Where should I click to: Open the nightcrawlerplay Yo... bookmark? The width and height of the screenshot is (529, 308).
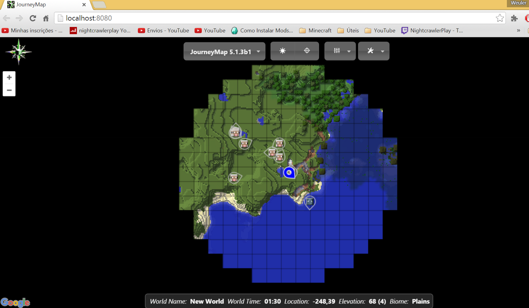pos(100,30)
